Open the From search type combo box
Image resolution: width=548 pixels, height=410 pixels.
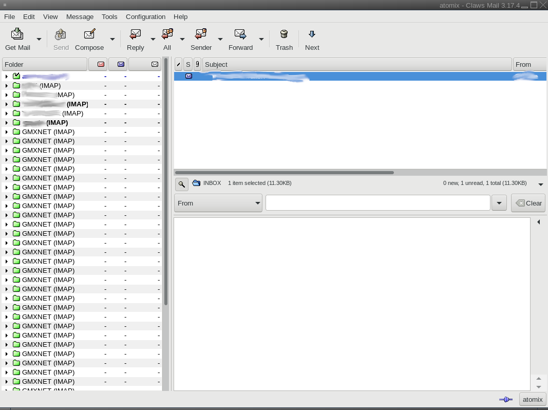[x=218, y=203]
